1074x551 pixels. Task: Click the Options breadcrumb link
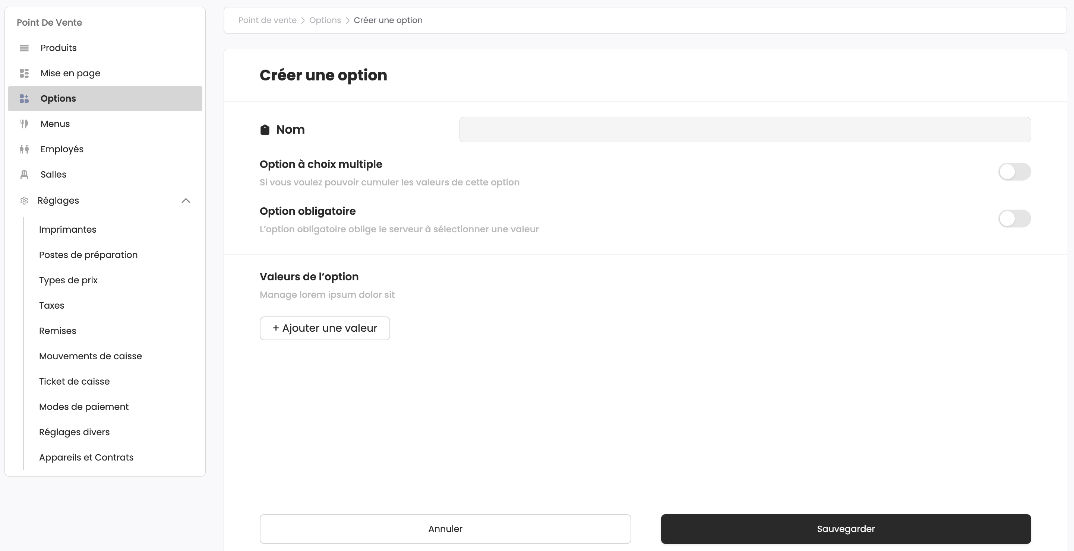pyautogui.click(x=325, y=20)
